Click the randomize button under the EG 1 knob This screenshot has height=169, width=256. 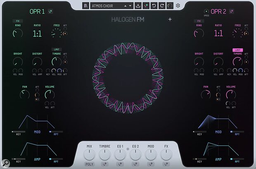(120, 164)
